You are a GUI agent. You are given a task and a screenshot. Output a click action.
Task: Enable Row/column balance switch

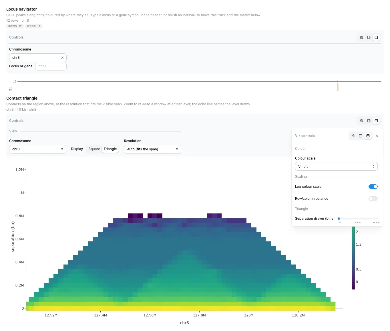coord(373,199)
